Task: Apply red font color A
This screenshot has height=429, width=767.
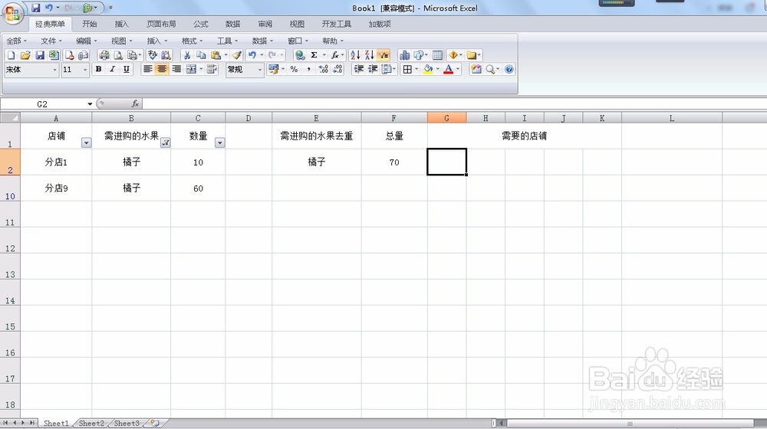Action: pyautogui.click(x=449, y=70)
